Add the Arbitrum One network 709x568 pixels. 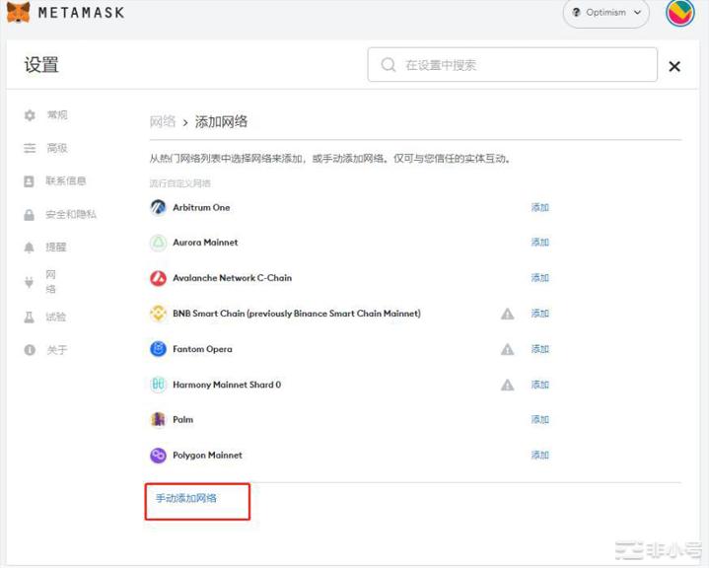click(x=539, y=208)
